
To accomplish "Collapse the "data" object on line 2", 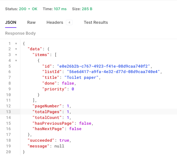I will coord(16,49).
